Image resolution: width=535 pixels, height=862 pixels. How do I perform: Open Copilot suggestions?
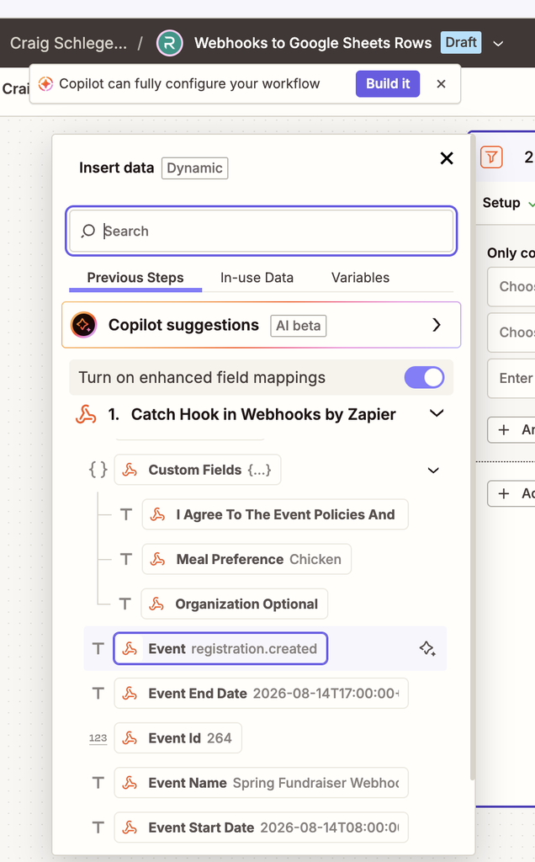click(x=262, y=325)
